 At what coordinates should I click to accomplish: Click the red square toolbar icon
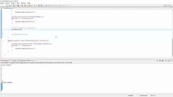coord(22,5)
